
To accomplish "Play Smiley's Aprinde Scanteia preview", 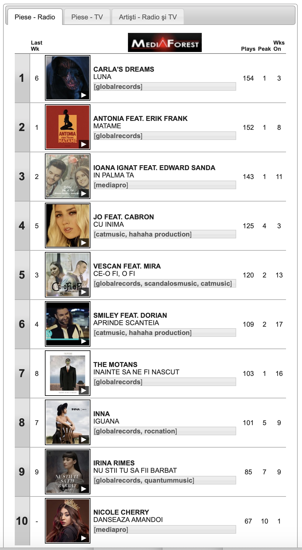I will click(x=84, y=341).
